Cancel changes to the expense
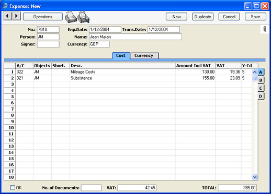 (229, 17)
